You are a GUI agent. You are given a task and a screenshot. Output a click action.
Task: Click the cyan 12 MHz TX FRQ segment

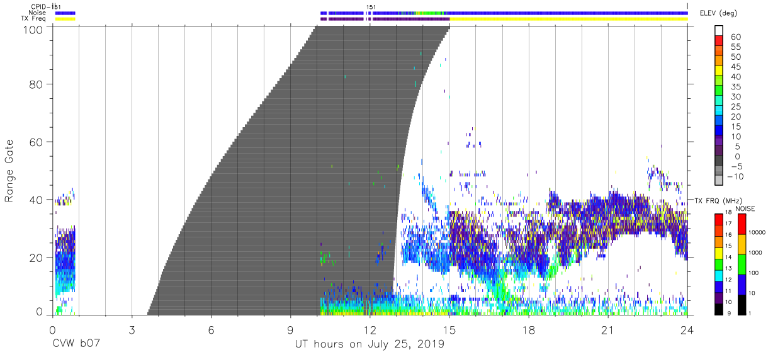pos(718,275)
